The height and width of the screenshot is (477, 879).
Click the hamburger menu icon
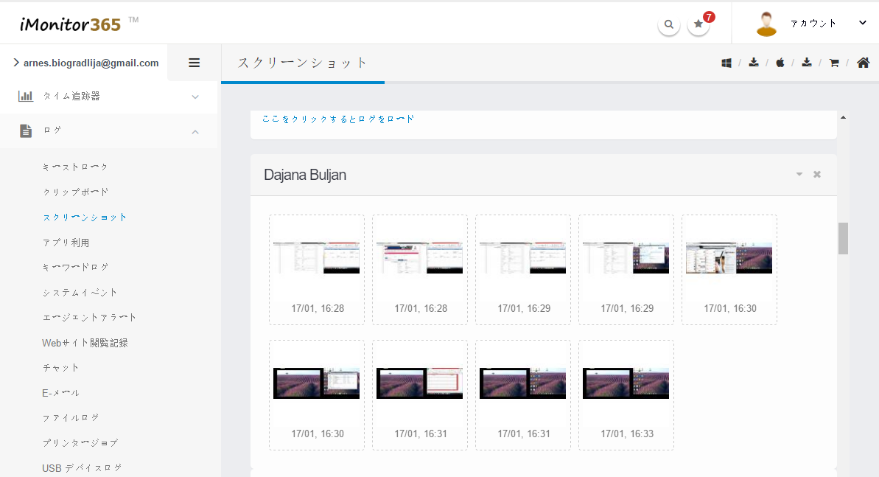195,63
